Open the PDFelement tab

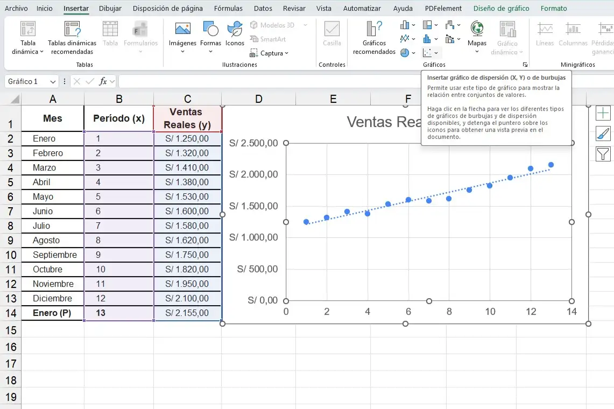(443, 8)
